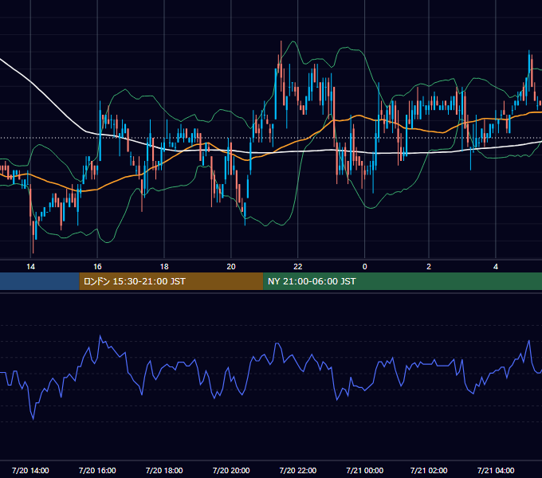The height and width of the screenshot is (478, 542).
Task: Click the 14 hour label on price axis
Action: (31, 266)
